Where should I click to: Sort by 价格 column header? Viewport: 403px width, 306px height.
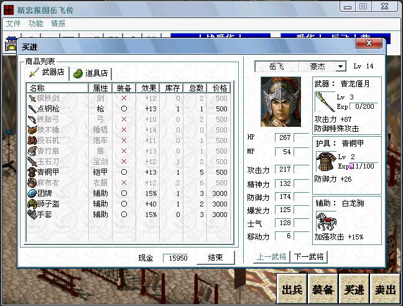pos(219,88)
